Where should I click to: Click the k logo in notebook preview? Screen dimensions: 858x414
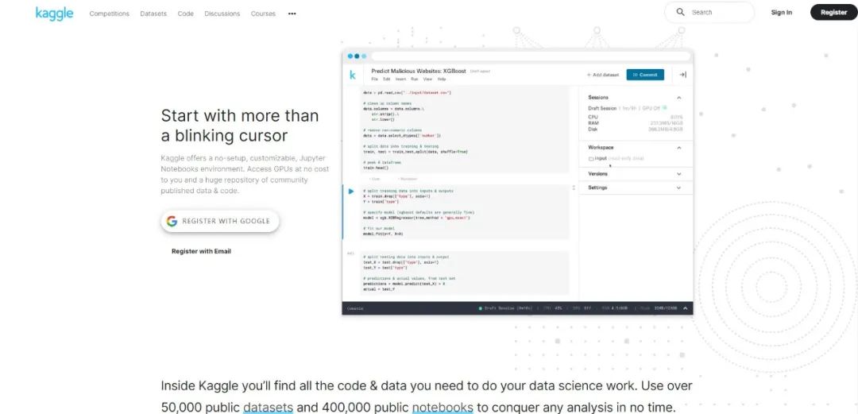(353, 75)
